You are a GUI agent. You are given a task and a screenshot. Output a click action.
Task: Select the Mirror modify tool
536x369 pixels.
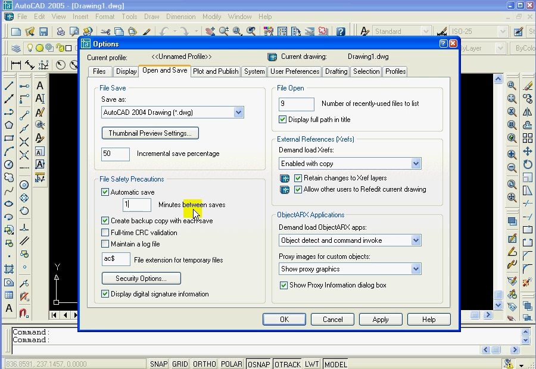click(528, 112)
